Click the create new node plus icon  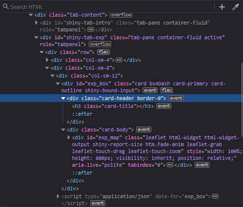click(x=222, y=7)
